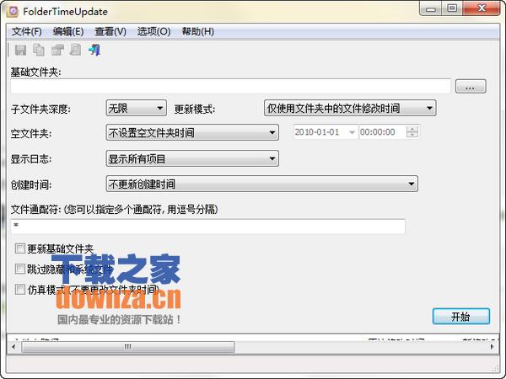The height and width of the screenshot is (379, 506).
Task: Maximize the FolderTimeUpdate window
Action: coord(452,8)
